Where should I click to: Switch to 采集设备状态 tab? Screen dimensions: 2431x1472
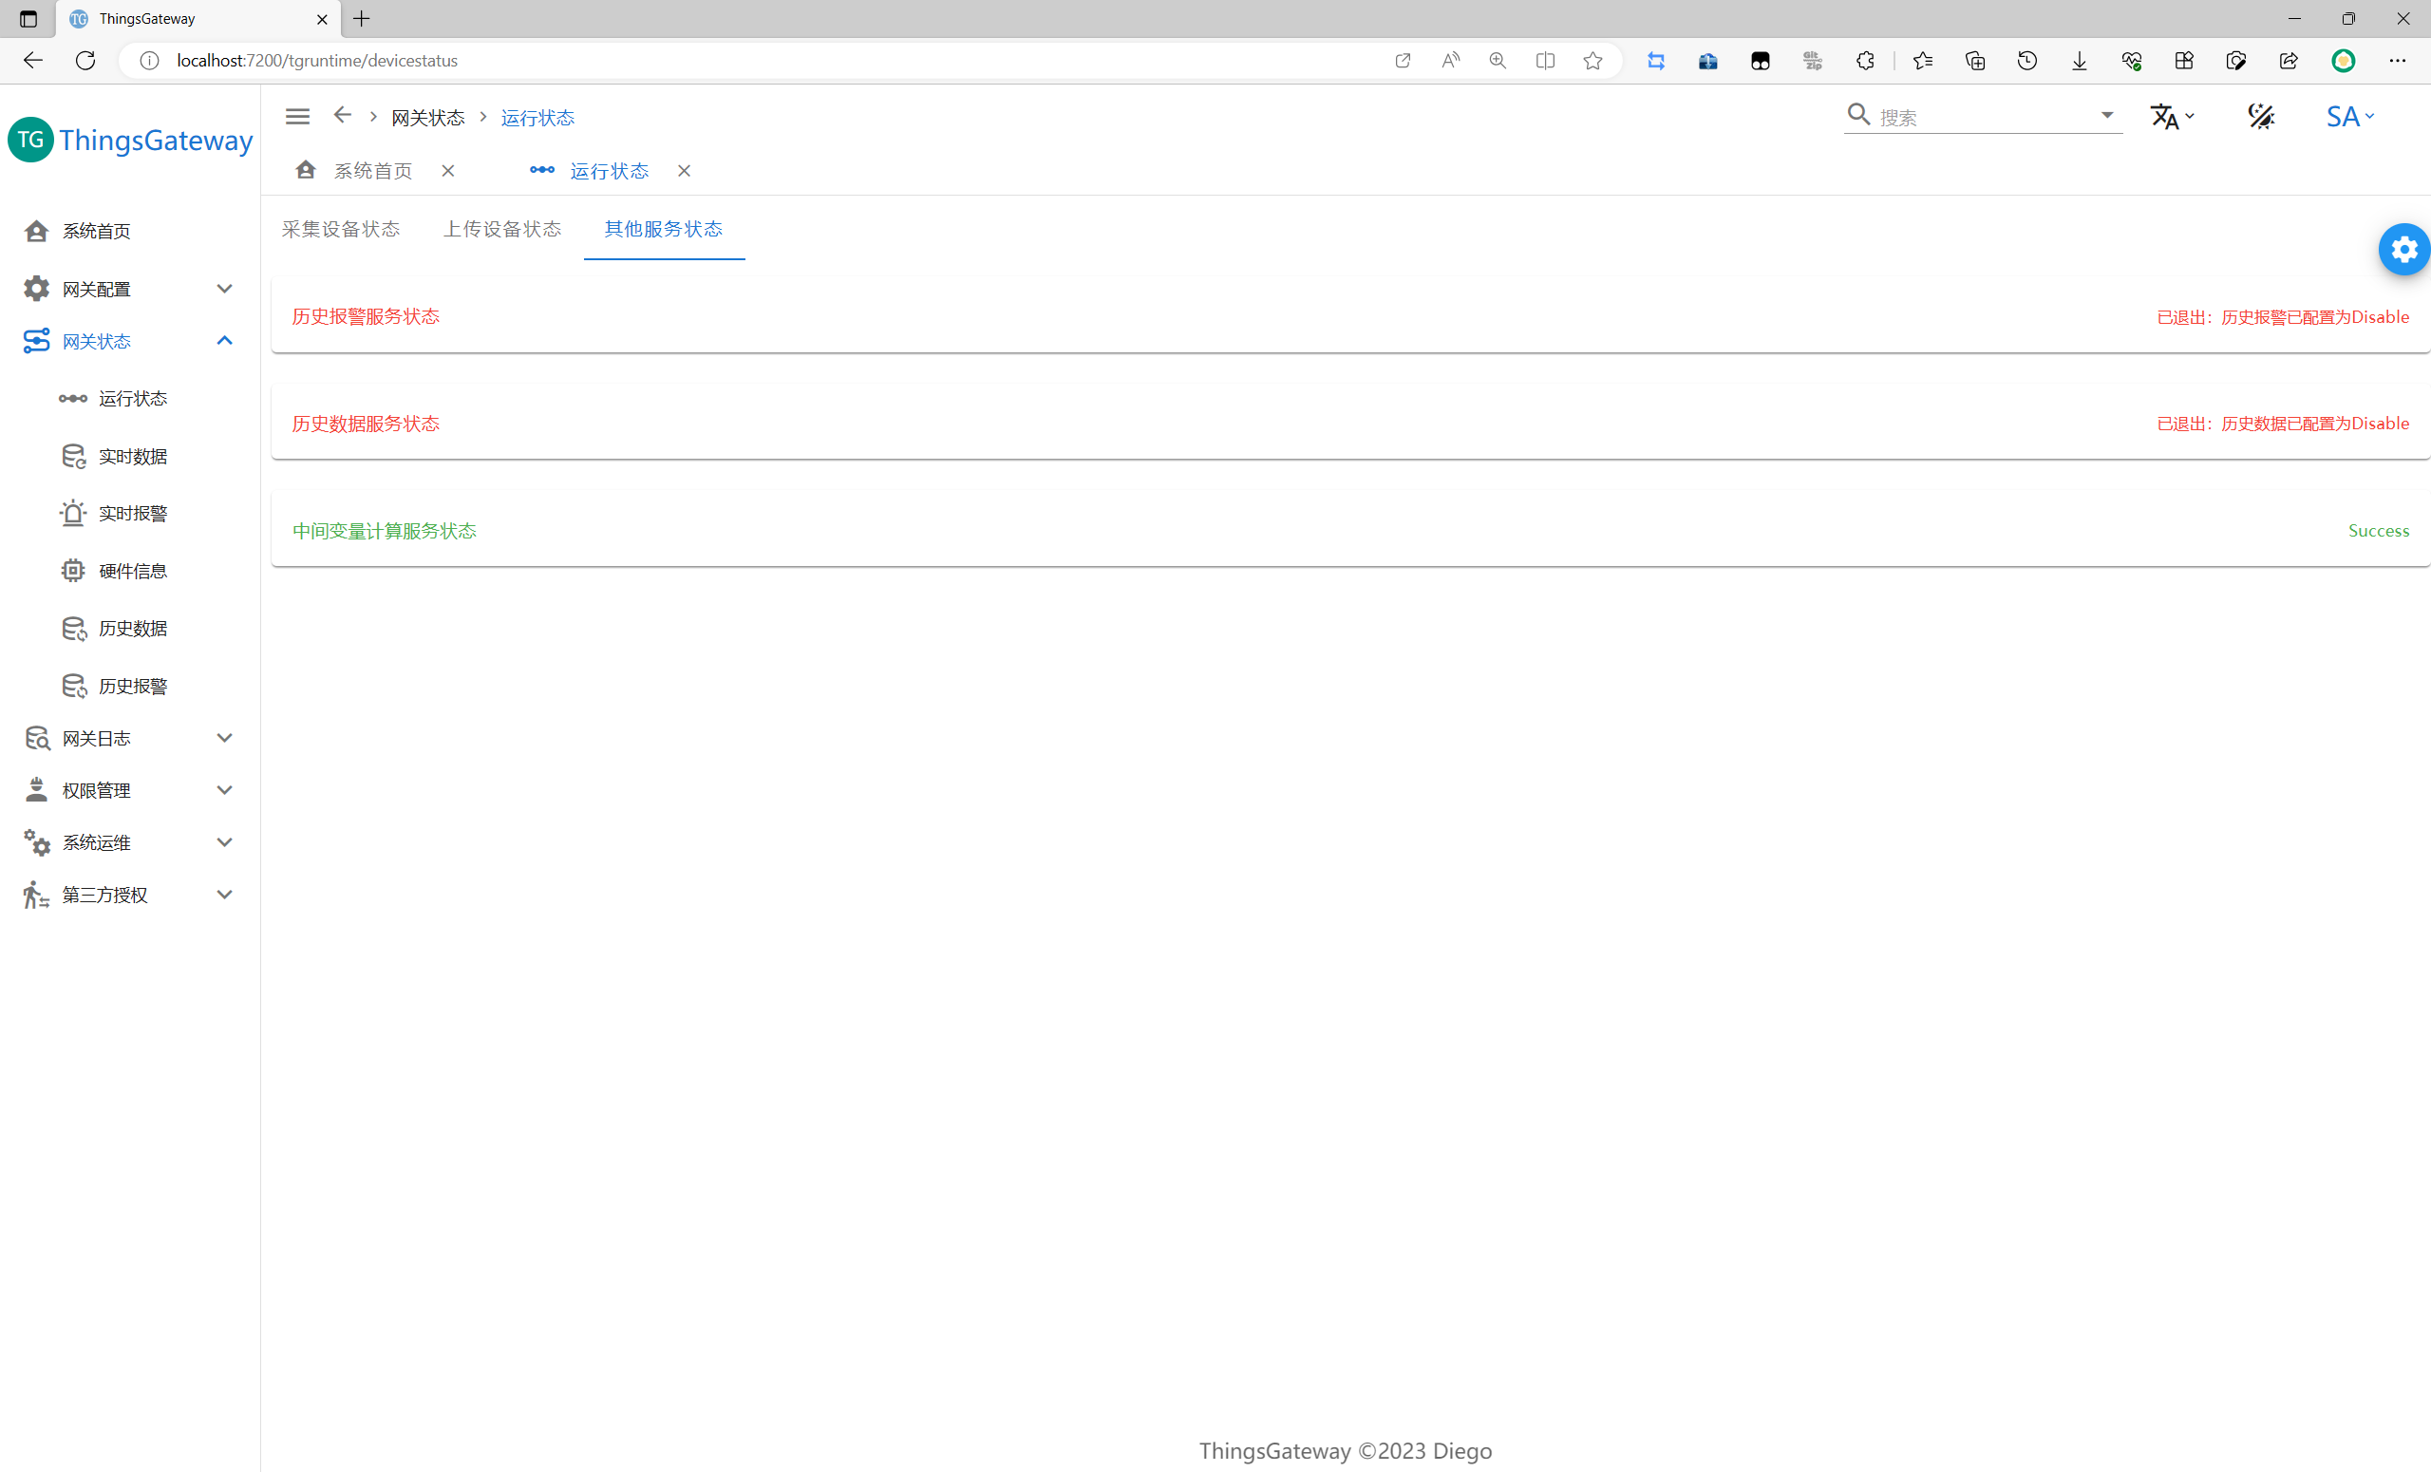point(340,229)
